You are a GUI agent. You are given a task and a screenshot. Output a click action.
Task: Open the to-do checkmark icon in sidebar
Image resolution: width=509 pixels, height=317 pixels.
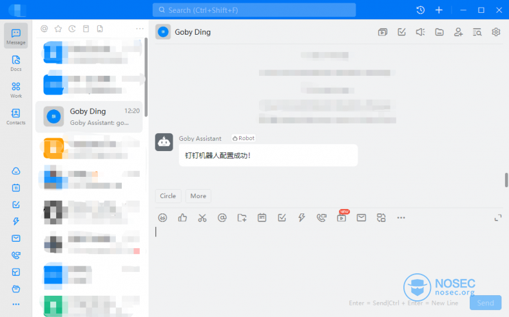15,204
